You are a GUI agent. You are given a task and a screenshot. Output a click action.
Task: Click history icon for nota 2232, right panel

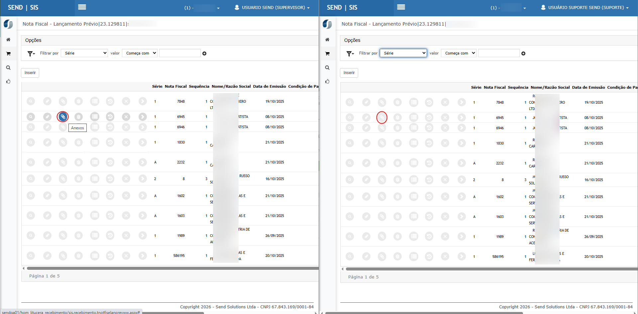pyautogui.click(x=429, y=163)
